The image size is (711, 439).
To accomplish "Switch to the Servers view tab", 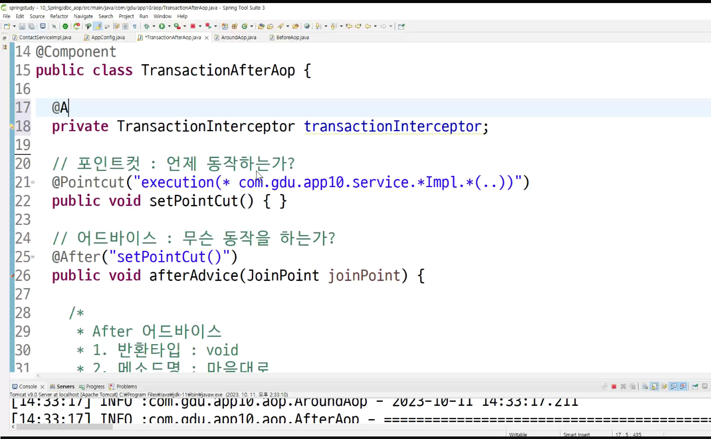I will (62, 386).
